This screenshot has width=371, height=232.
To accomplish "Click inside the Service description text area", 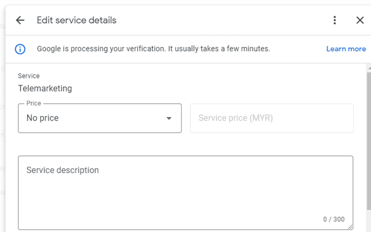I will (x=185, y=193).
